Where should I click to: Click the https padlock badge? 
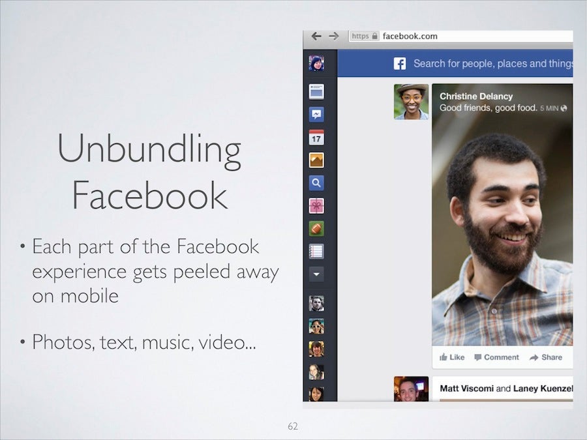click(x=365, y=36)
